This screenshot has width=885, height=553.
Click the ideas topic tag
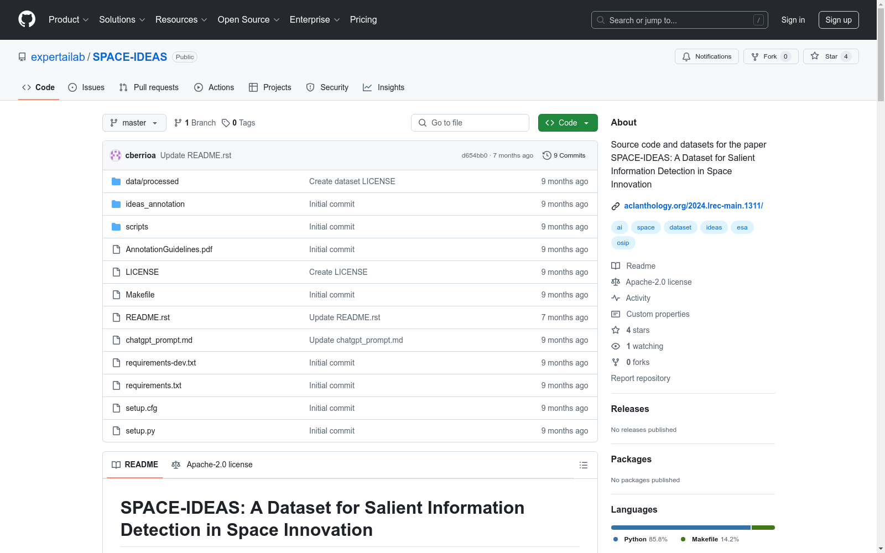714,227
